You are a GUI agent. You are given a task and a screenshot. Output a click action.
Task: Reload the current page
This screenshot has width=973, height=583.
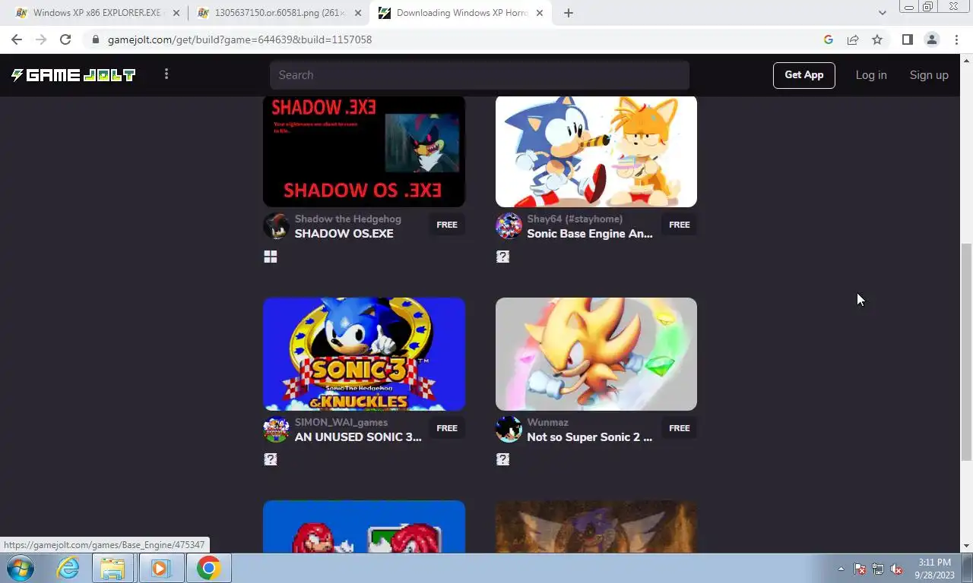tap(65, 39)
